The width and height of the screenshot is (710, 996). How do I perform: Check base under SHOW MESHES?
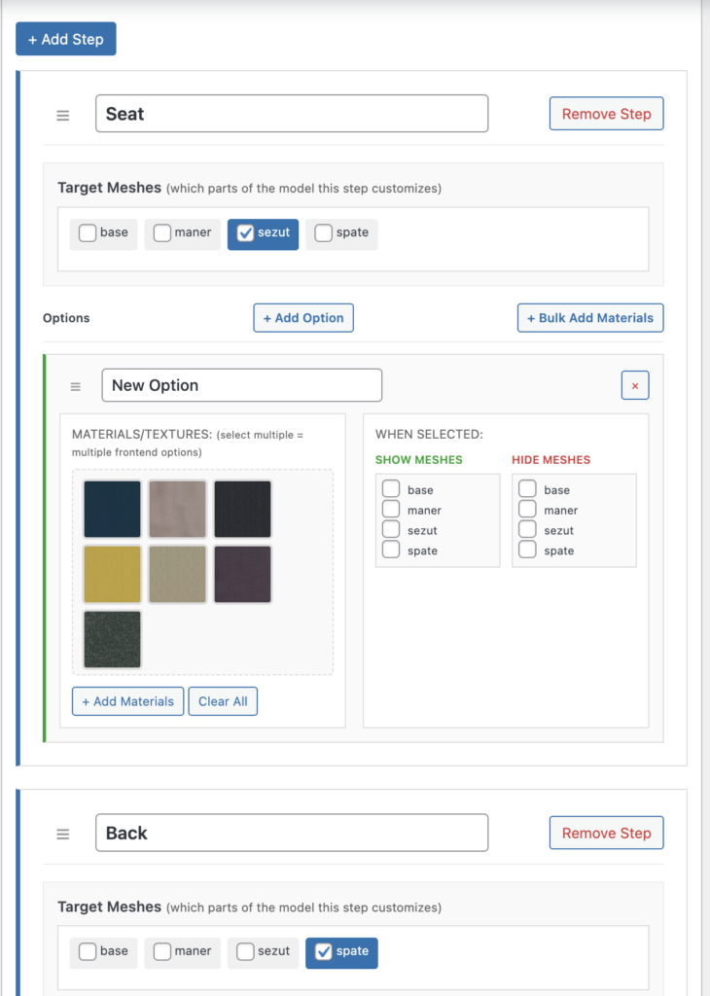392,488
